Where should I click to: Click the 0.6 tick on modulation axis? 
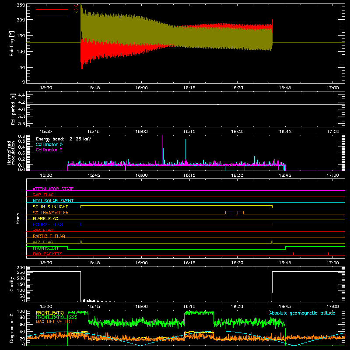point(21,136)
